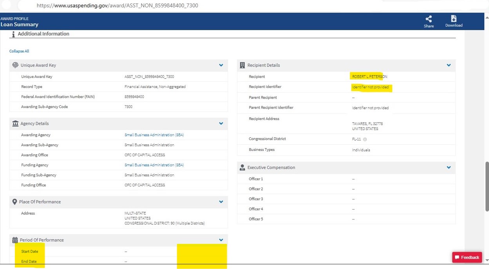Click the End Date label
489x269 pixels.
(29, 262)
